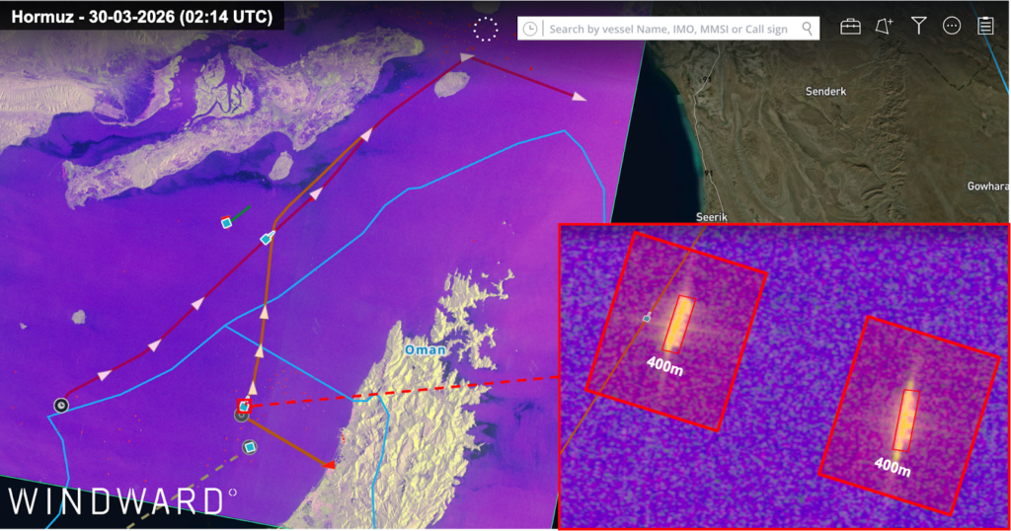Viewport: 1011px width, 531px height.
Task: Select the vessel marker inside the small red box
Action: (244, 406)
